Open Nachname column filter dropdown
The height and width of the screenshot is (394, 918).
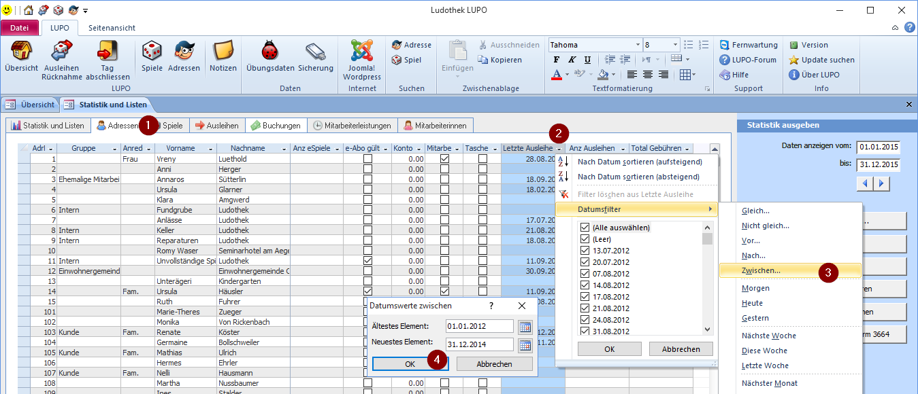[x=282, y=149]
